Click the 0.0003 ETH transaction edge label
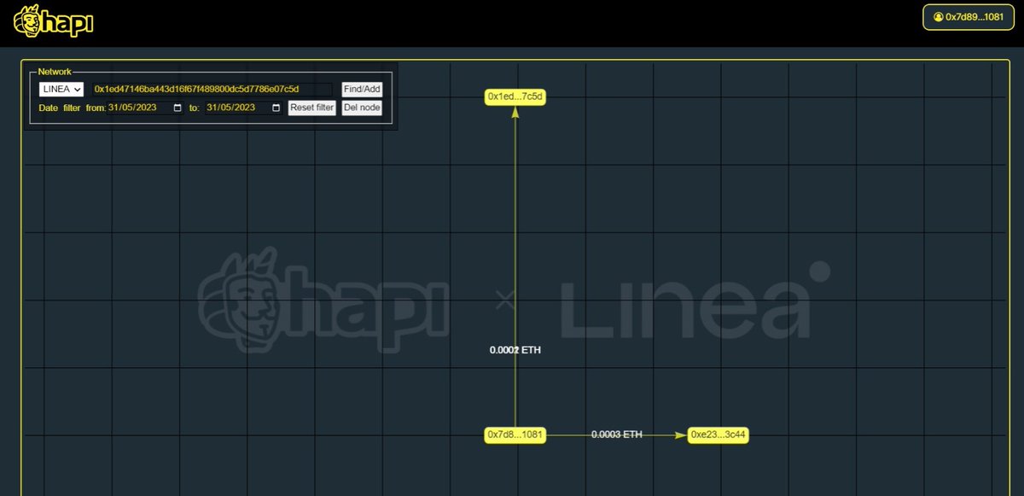This screenshot has height=496, width=1024. [x=616, y=434]
